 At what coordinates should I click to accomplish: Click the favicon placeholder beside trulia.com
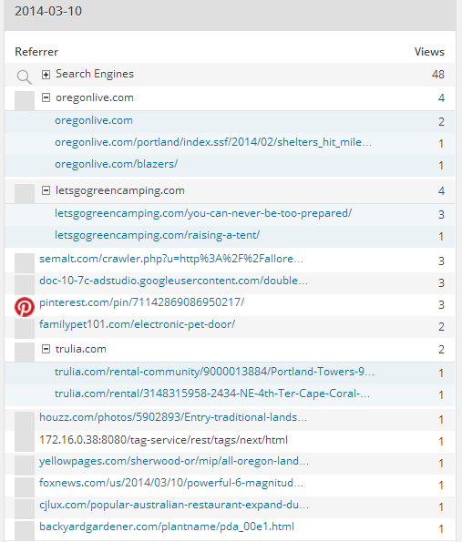coord(25,353)
